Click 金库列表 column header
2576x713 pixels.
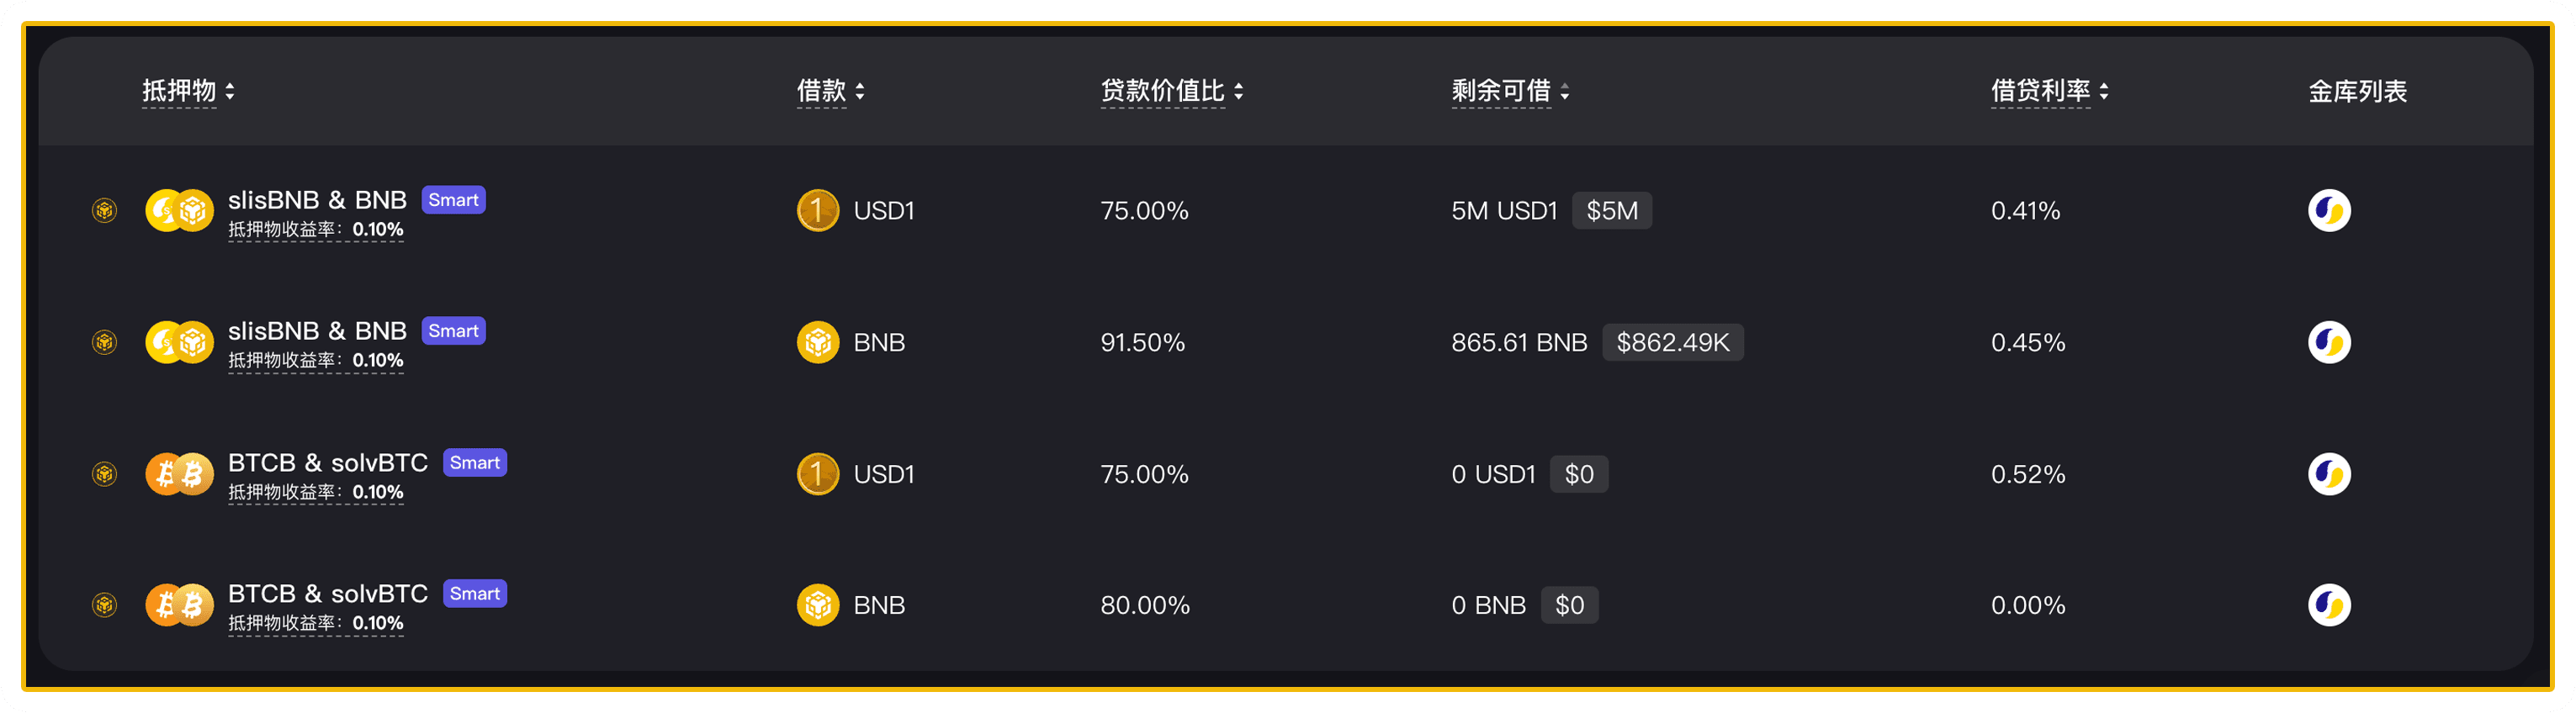(2357, 91)
